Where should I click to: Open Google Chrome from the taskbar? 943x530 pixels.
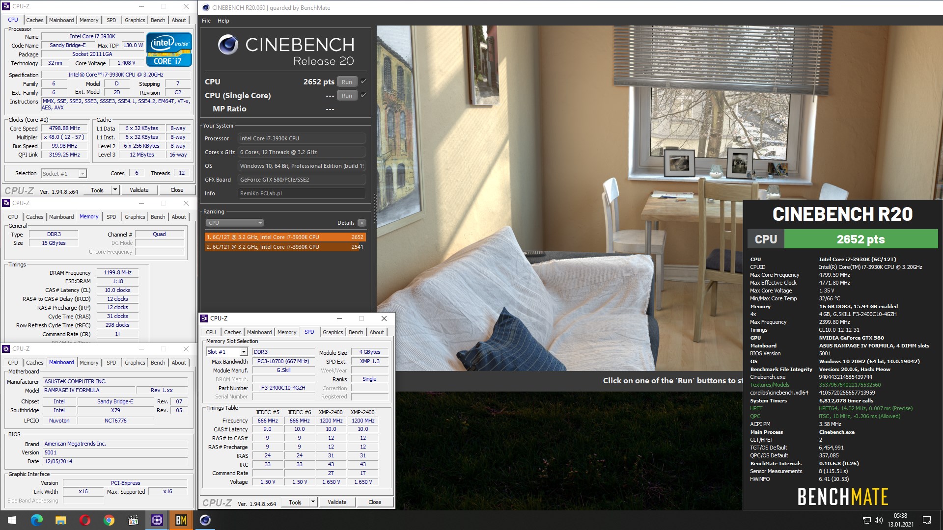109,520
